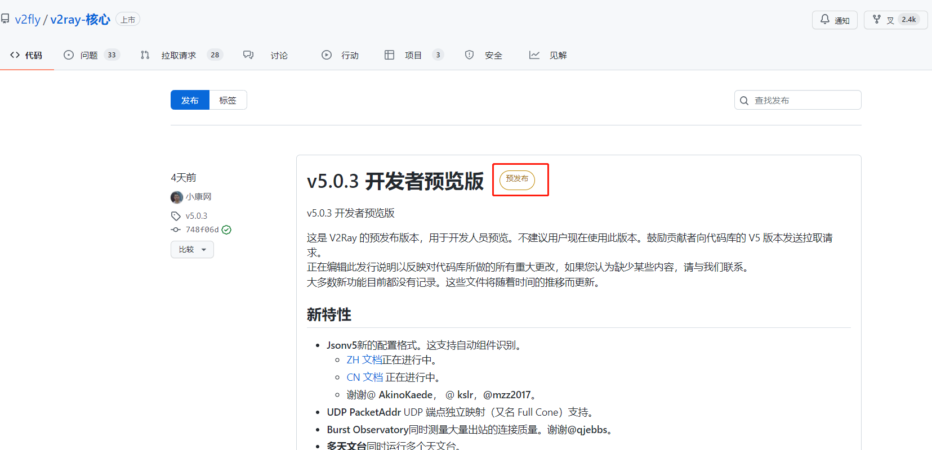
Task: Open the 讨论 tab
Action: [265, 55]
